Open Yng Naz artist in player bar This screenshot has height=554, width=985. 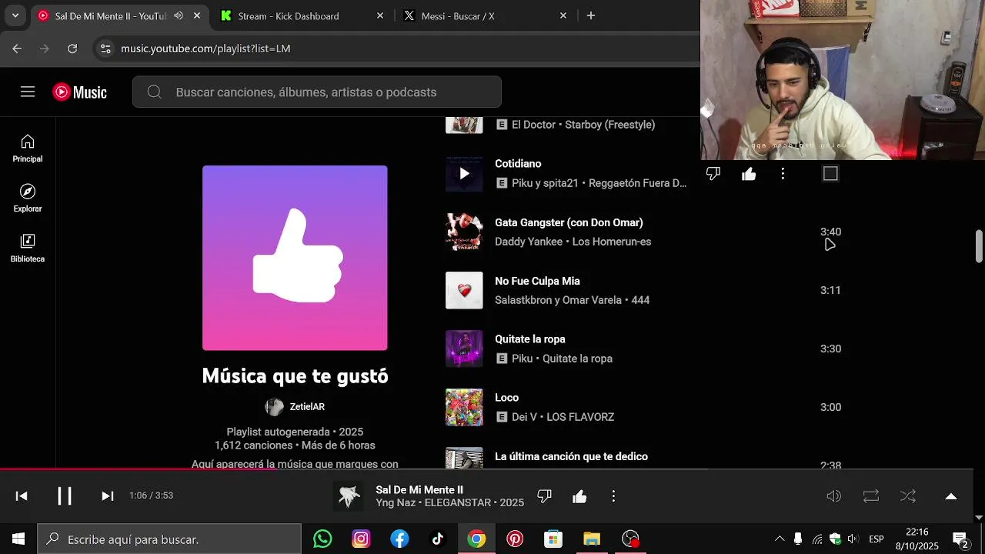pos(396,503)
